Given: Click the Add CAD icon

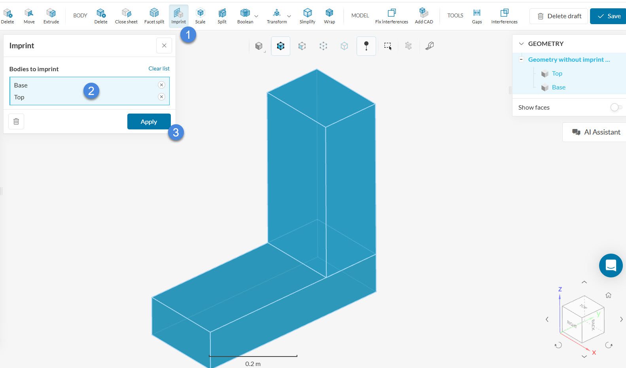Looking at the screenshot, I should pos(424,16).
